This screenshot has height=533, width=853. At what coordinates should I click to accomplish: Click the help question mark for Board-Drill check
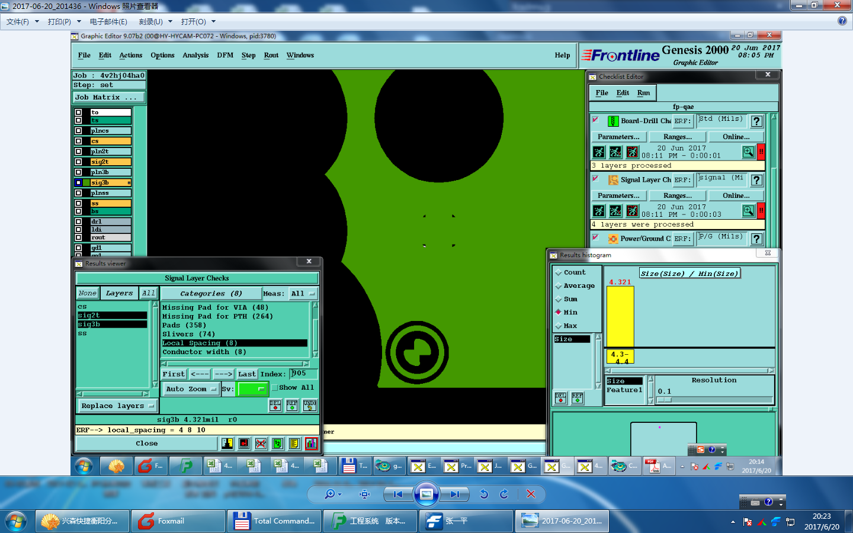[x=756, y=121]
